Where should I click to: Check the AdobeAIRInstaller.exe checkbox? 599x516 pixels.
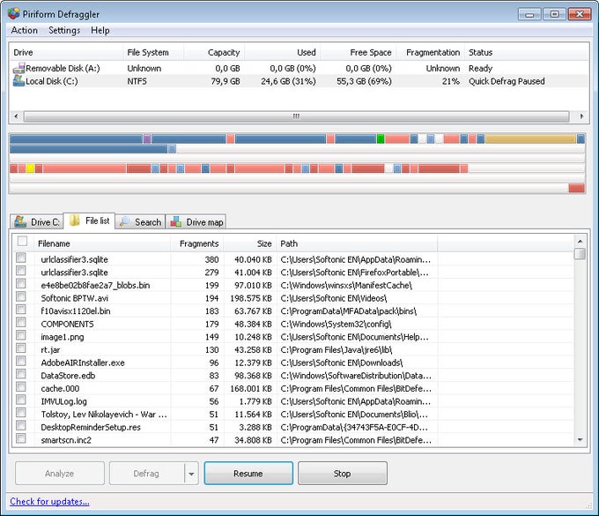point(21,361)
